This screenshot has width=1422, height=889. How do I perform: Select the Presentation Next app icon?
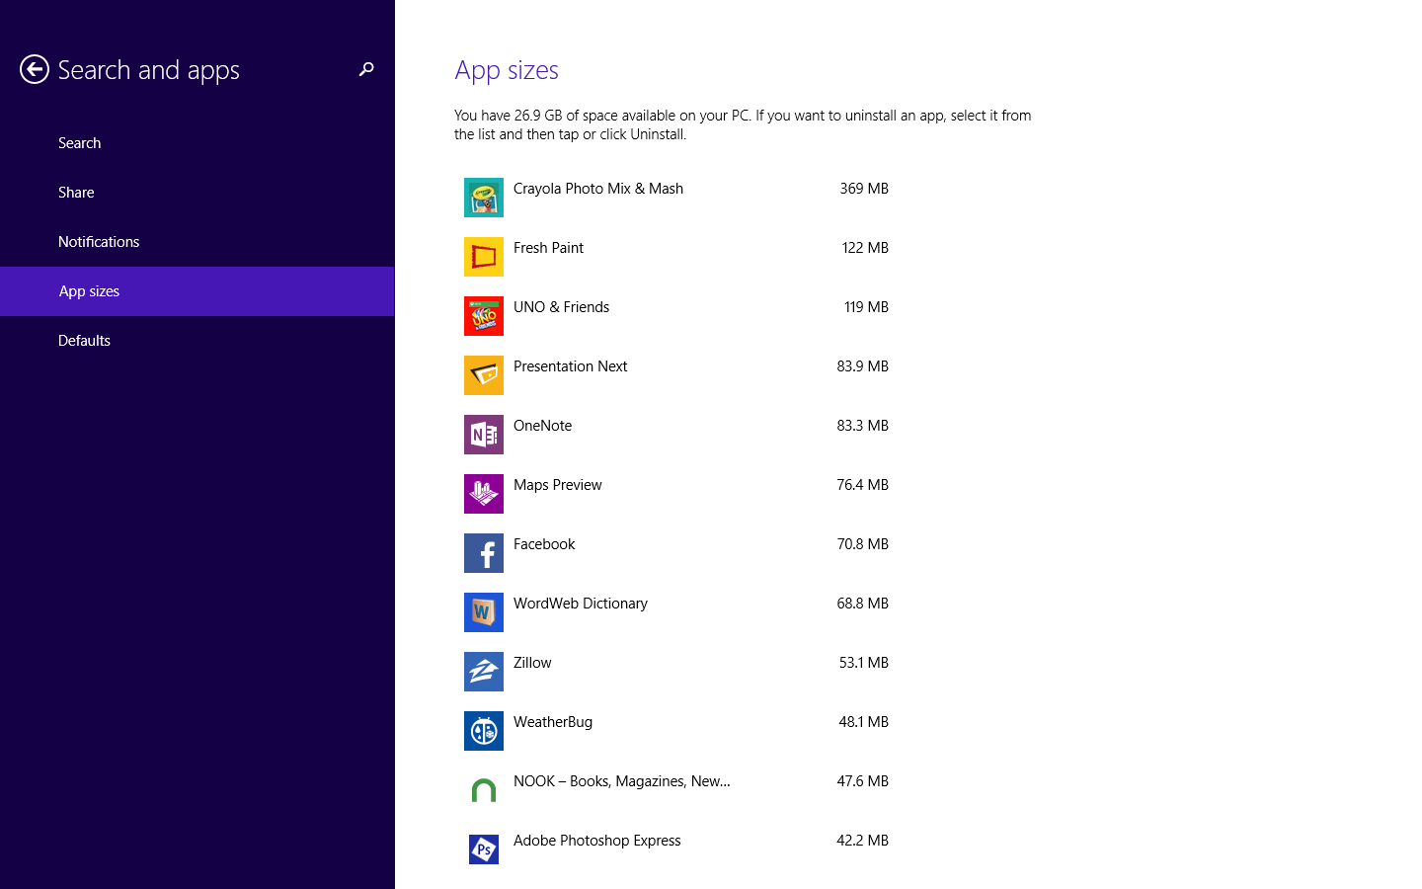coord(484,375)
